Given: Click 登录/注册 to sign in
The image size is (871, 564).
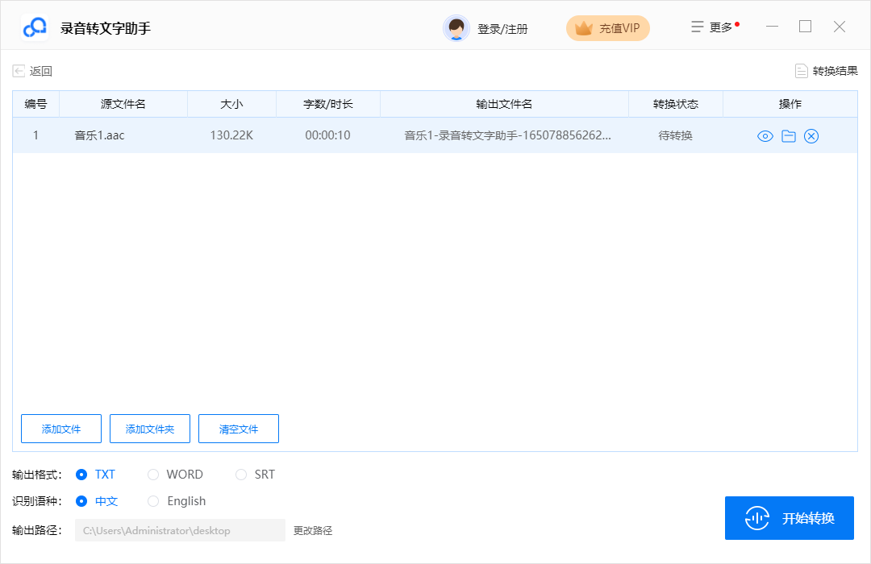Looking at the screenshot, I should (502, 29).
